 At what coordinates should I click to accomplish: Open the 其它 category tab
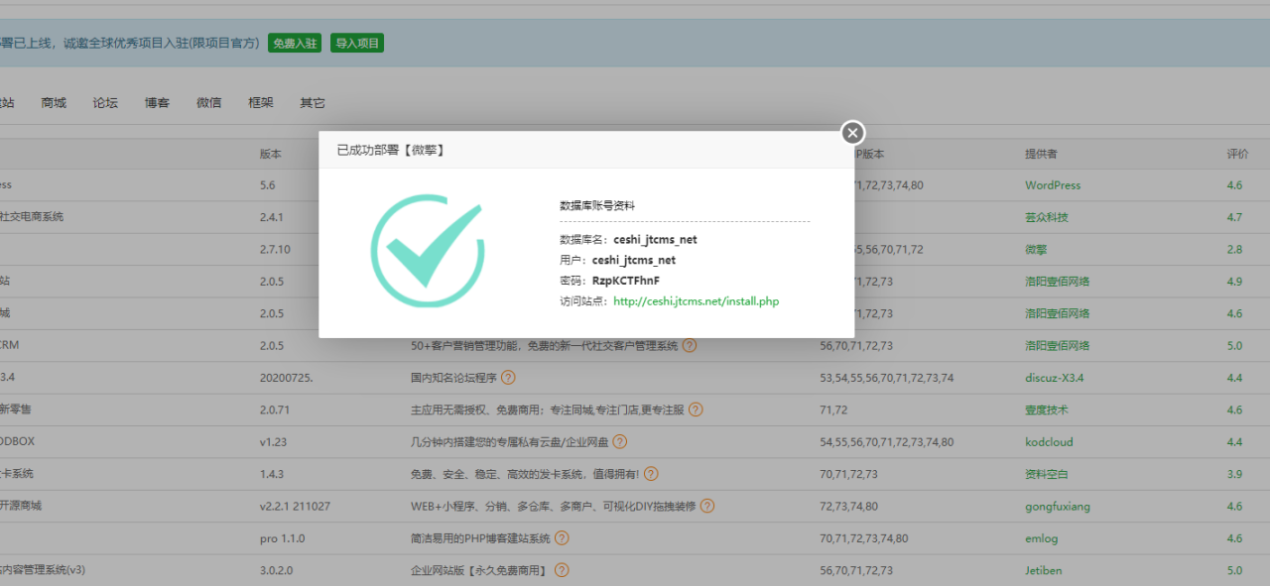313,103
